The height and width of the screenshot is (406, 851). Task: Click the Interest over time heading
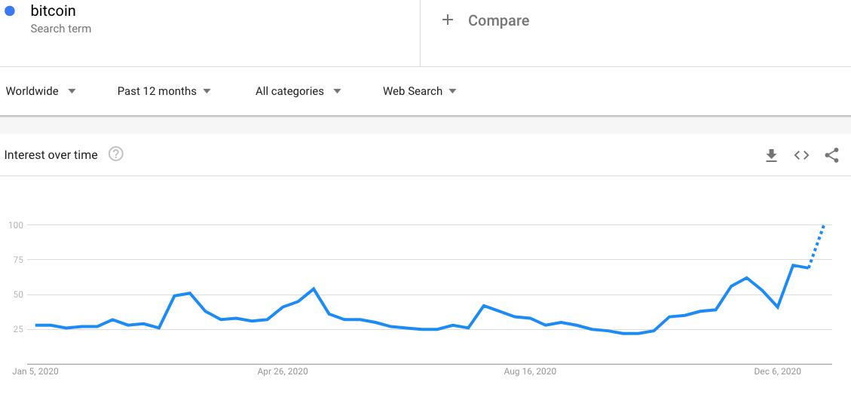pos(51,155)
